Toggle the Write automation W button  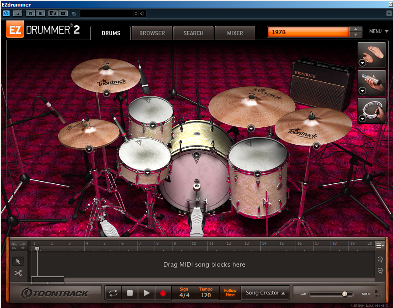(40, 14)
